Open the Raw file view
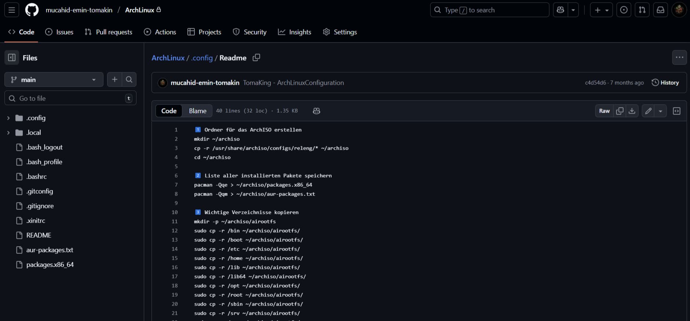This screenshot has height=321, width=690. 604,111
